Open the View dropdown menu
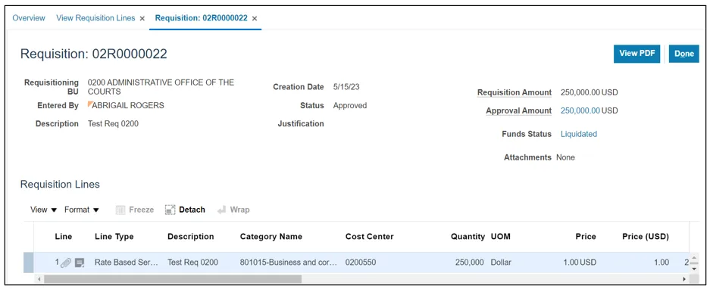The height and width of the screenshot is (289, 710). (x=43, y=210)
